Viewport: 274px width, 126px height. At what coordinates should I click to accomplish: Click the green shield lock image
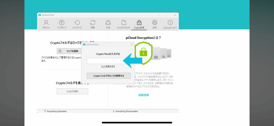click(x=144, y=53)
